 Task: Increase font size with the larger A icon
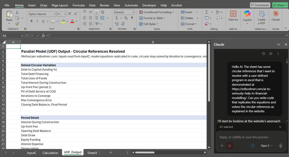click(x=70, y=14)
